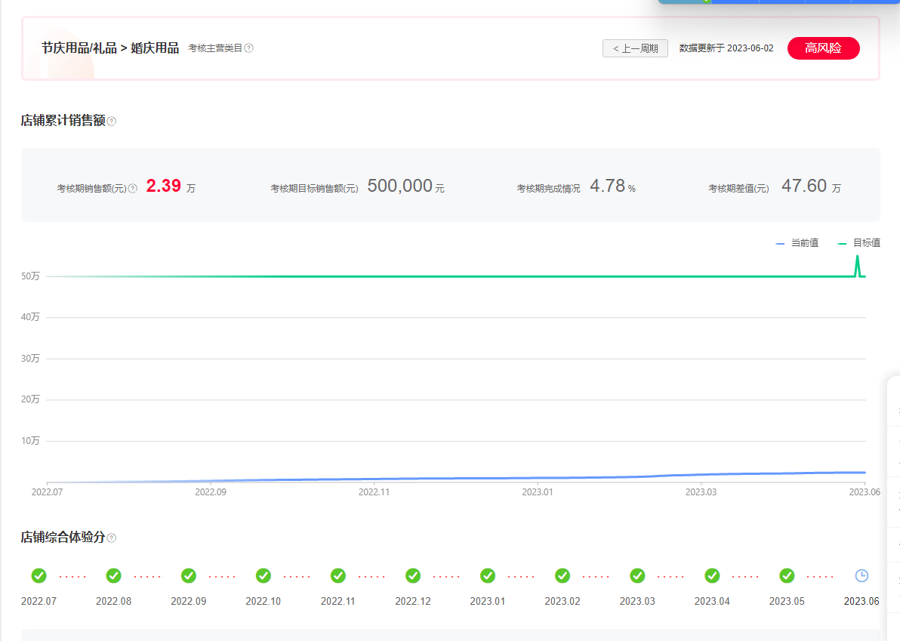
Task: Click the 2.39 万 sales value
Action: [x=171, y=186]
